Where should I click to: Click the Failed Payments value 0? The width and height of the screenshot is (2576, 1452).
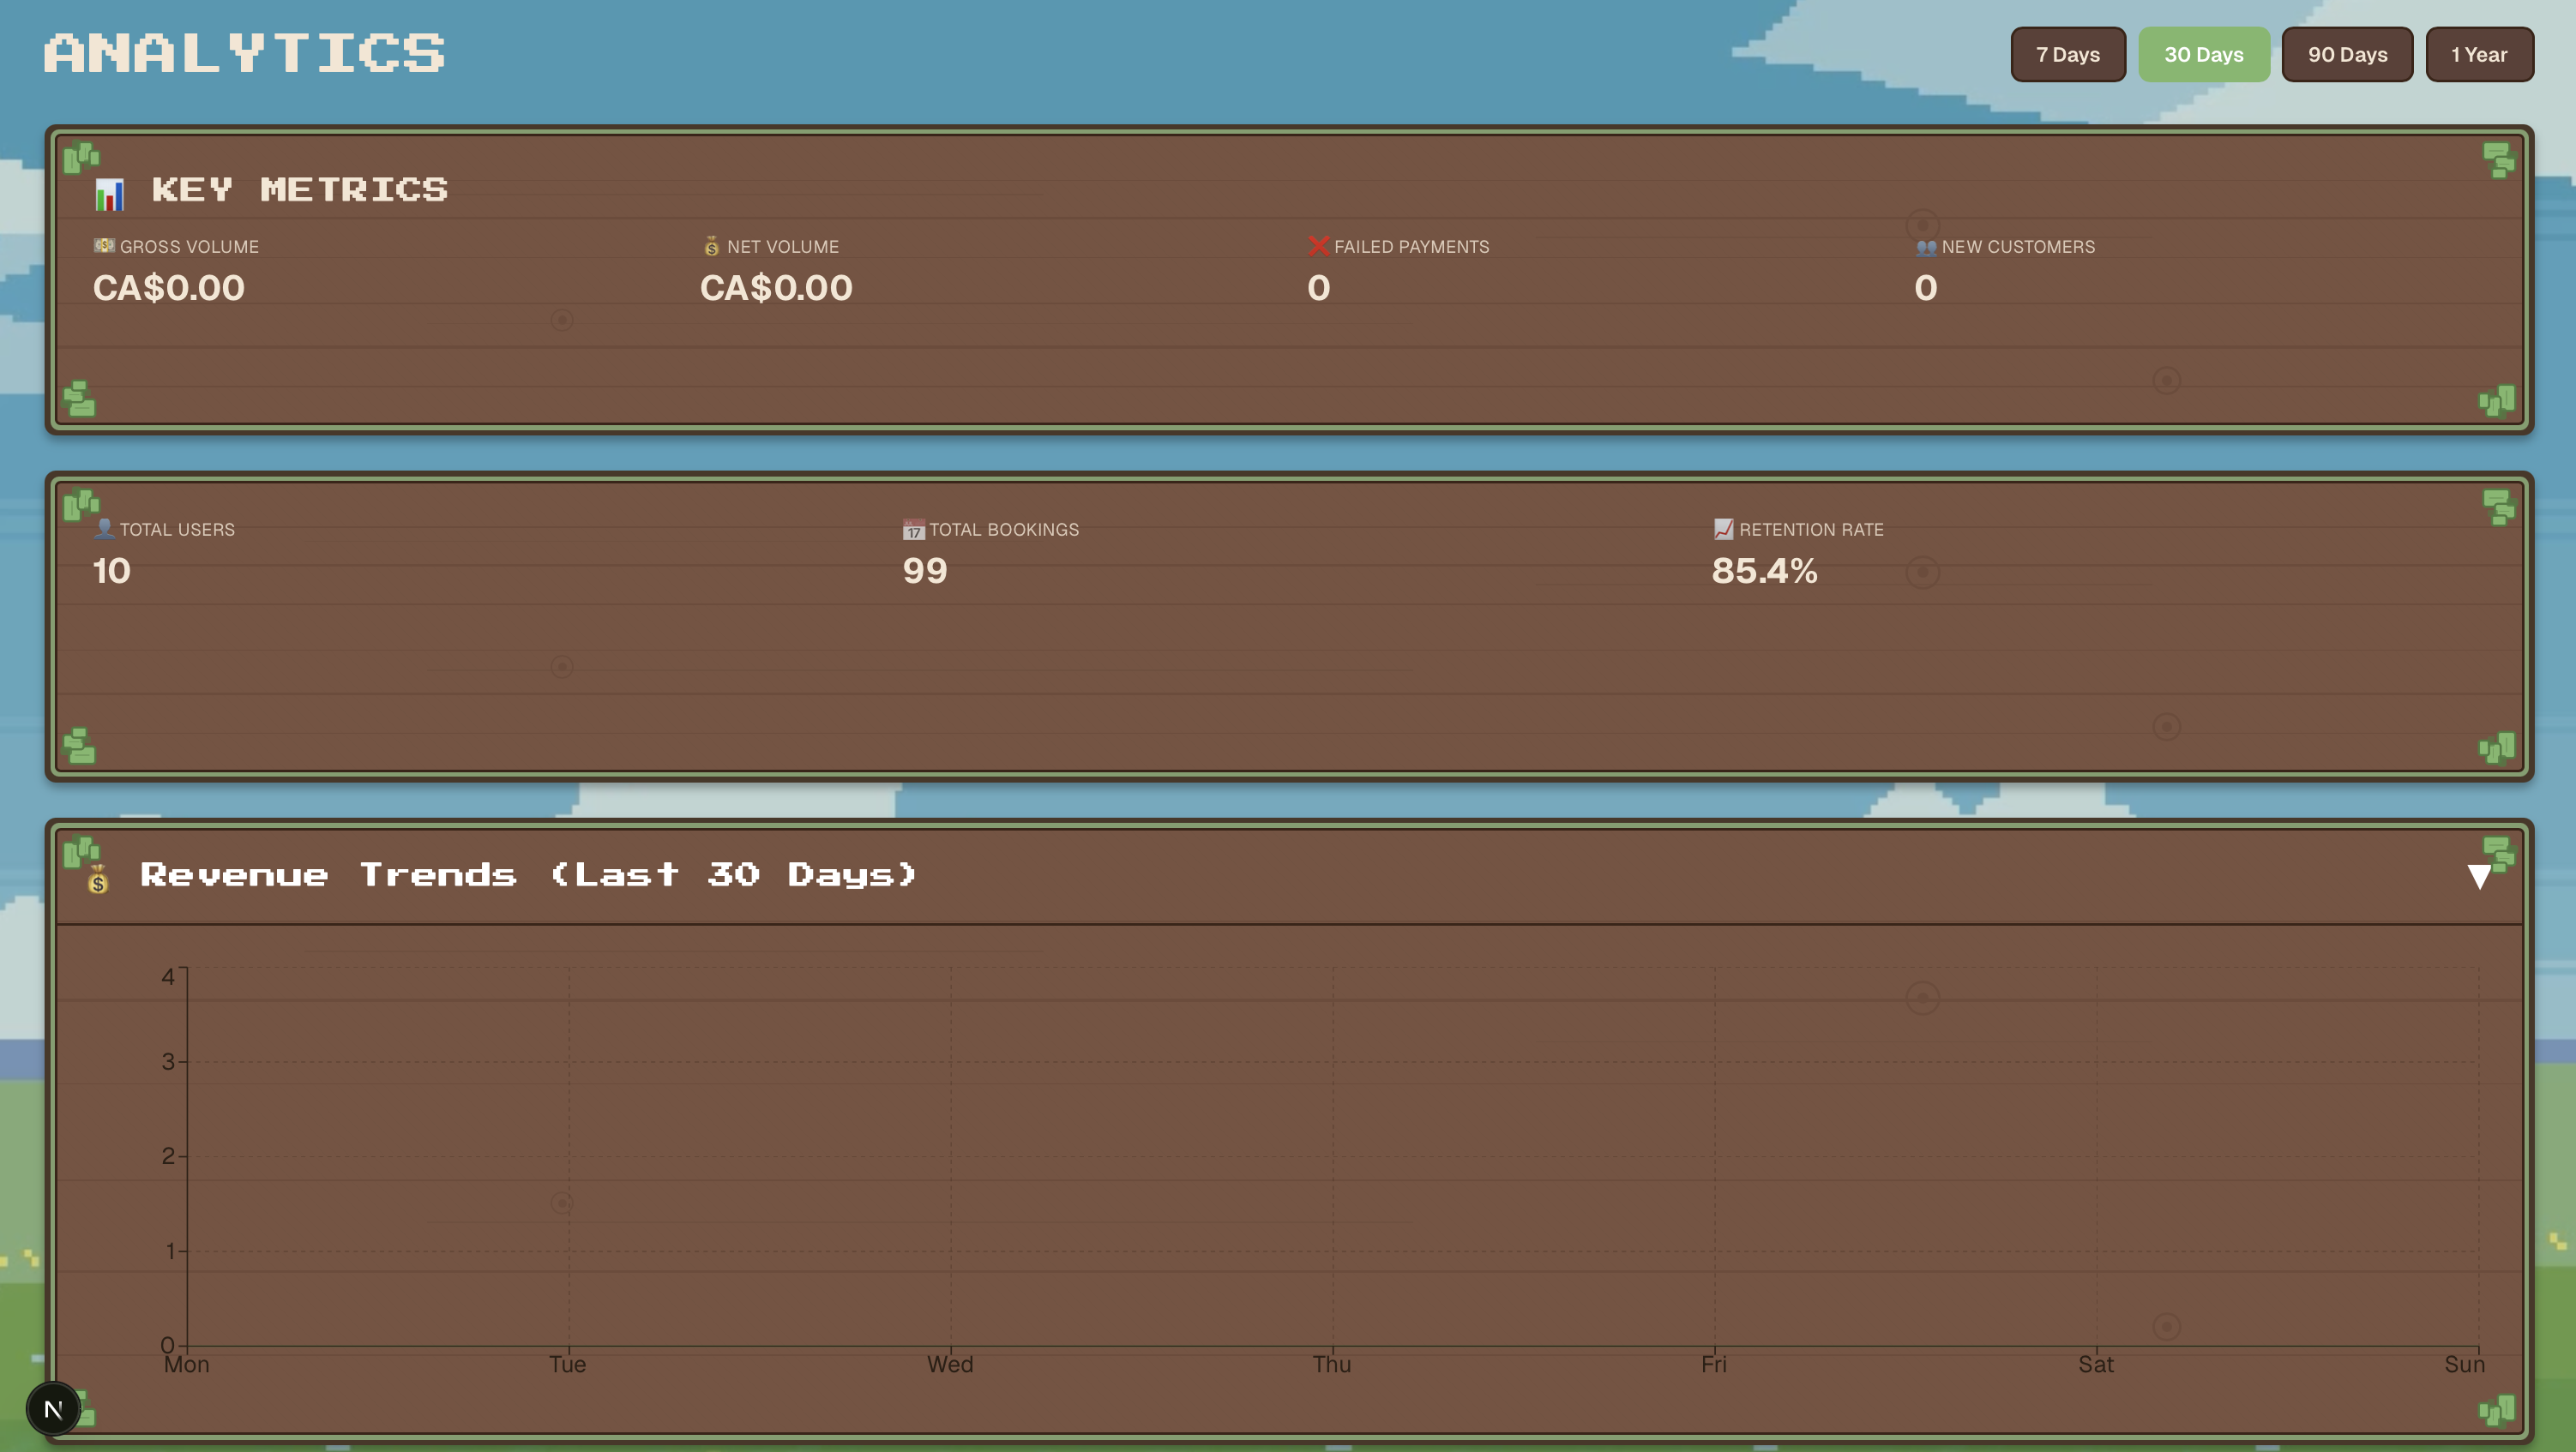pyautogui.click(x=1319, y=288)
